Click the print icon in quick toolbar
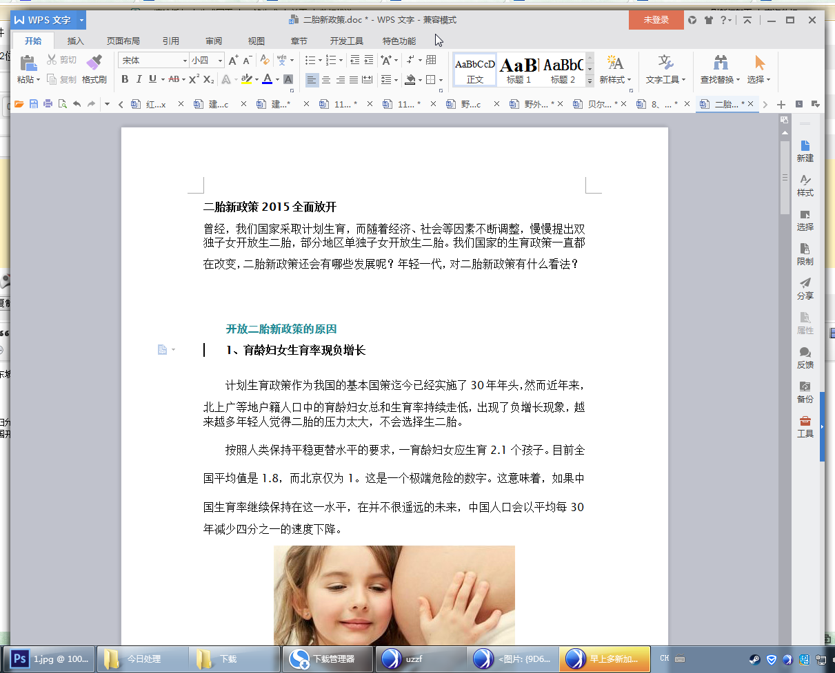This screenshot has height=673, width=835. point(48,104)
